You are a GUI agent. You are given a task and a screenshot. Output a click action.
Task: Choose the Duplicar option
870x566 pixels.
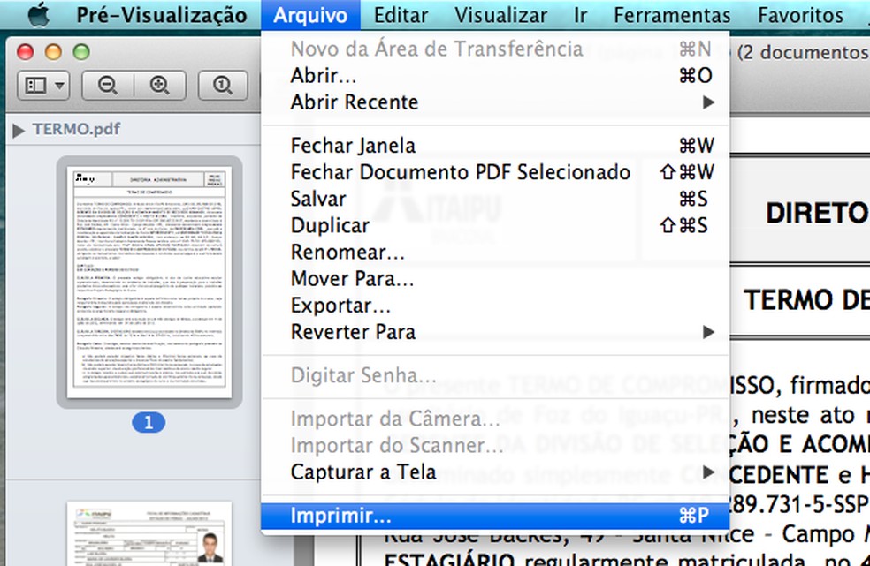tap(495, 225)
